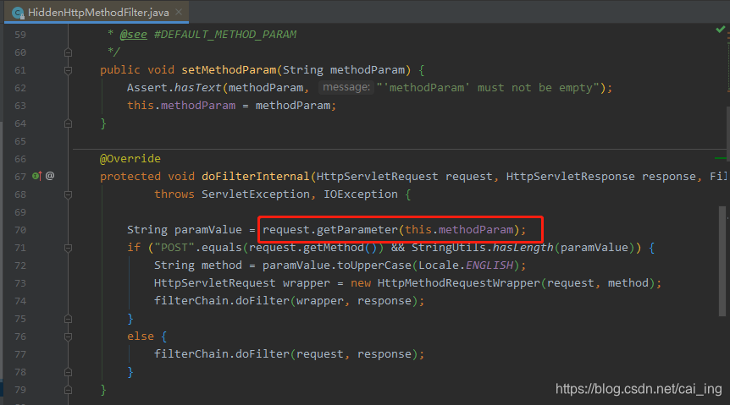Click line number 73 in the gutter
The image size is (730, 405).
(x=20, y=283)
